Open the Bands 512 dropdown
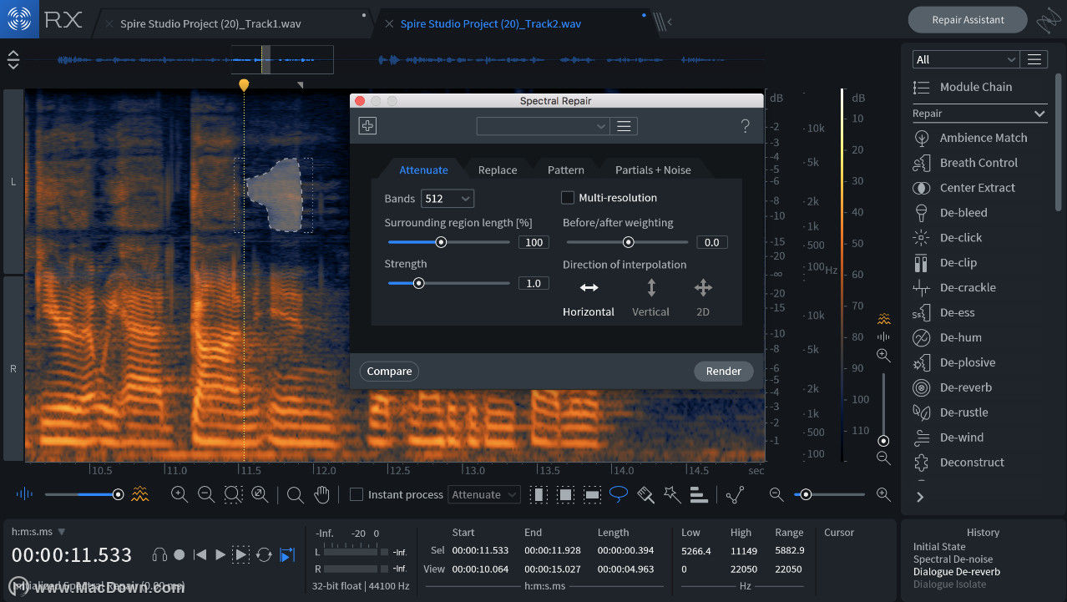Screen dimensions: 1067x602 [x=448, y=199]
